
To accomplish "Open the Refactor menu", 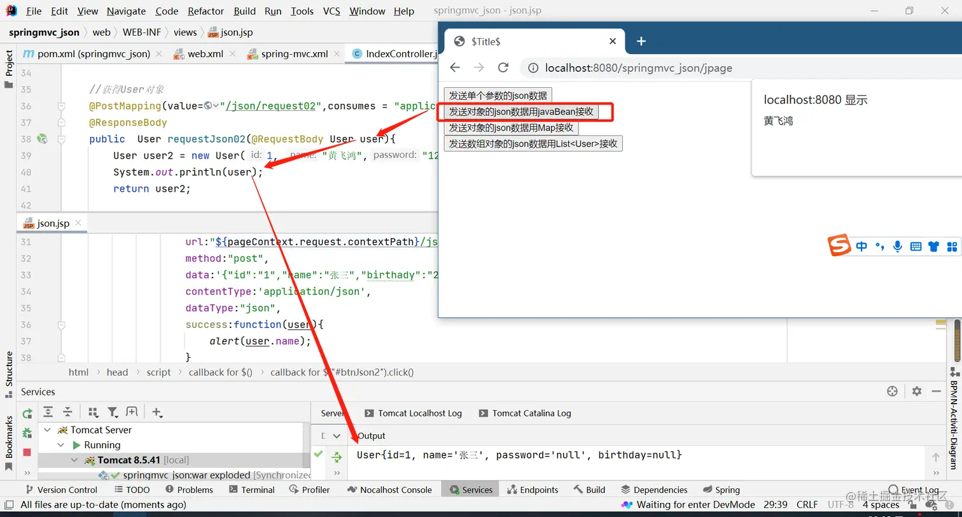I will pos(206,11).
